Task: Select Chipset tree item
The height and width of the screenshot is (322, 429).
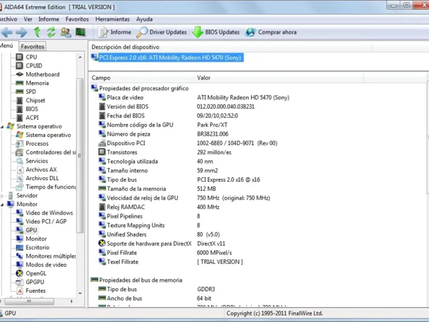Action: coord(35,100)
